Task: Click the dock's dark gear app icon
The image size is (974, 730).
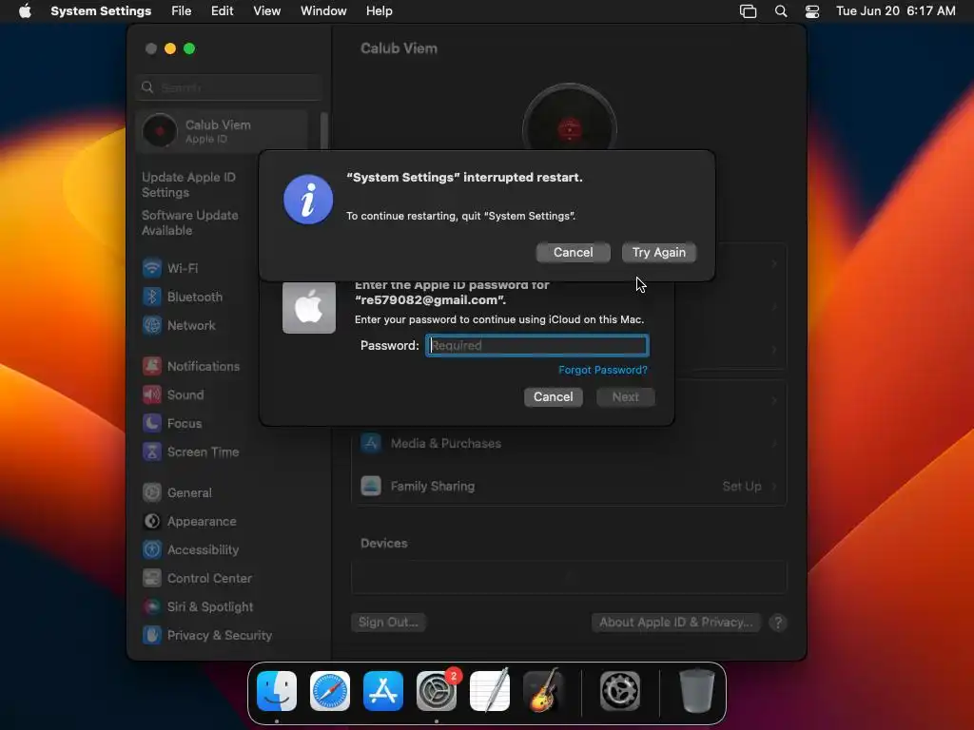Action: (620, 691)
